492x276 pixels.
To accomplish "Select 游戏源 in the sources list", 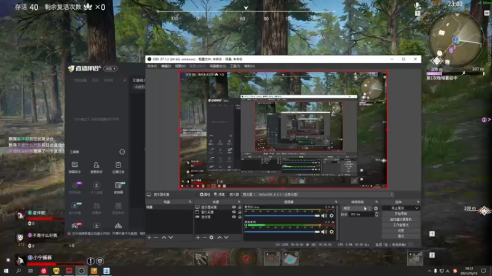I will pos(206,217).
